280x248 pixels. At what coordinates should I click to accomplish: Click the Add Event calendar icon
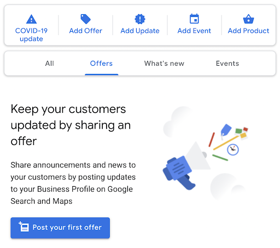coord(194,19)
